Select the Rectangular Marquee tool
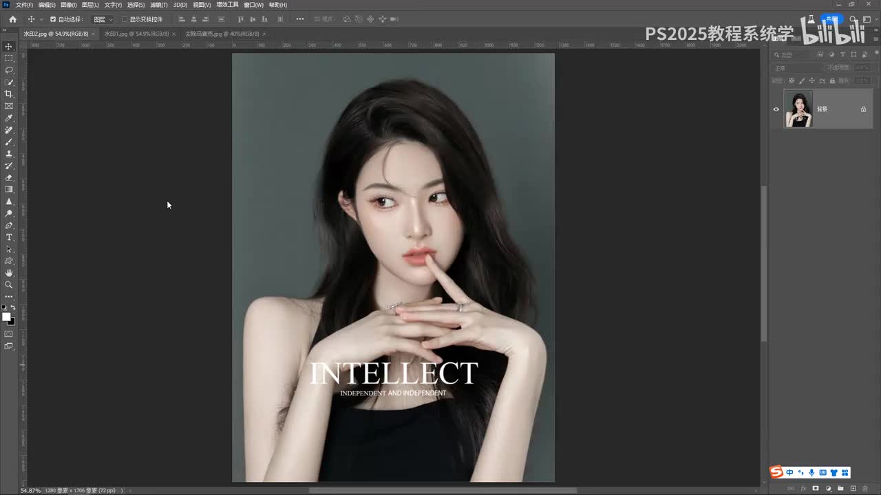Image resolution: width=881 pixels, height=495 pixels. [9, 58]
